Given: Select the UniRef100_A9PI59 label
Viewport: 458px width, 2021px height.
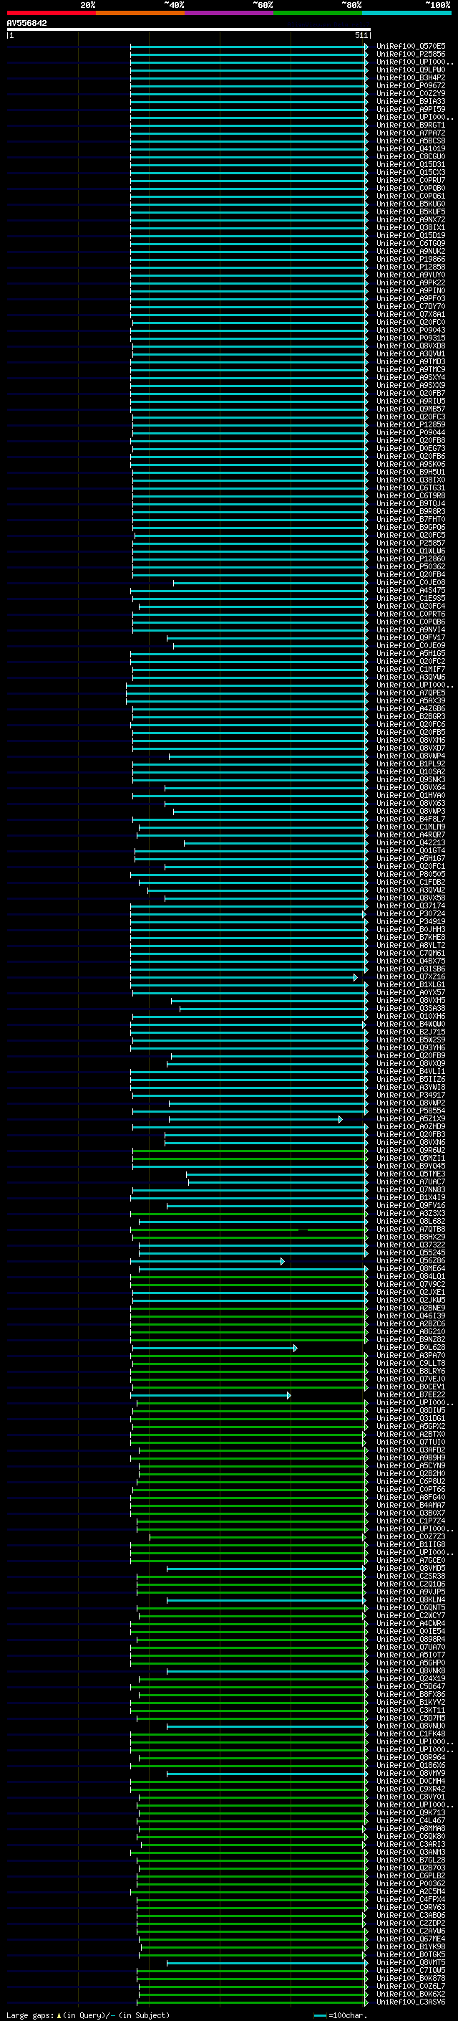Looking at the screenshot, I should pyautogui.click(x=410, y=109).
